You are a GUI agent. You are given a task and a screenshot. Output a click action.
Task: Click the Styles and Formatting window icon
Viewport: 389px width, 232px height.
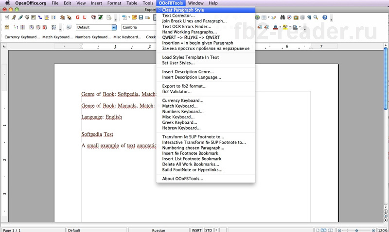(69, 27)
